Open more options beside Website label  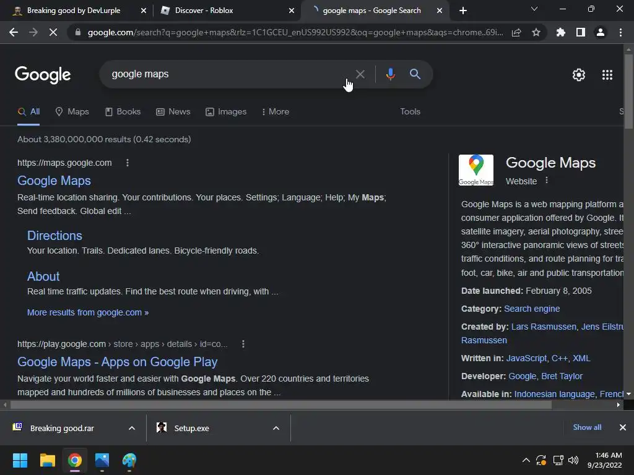(547, 181)
